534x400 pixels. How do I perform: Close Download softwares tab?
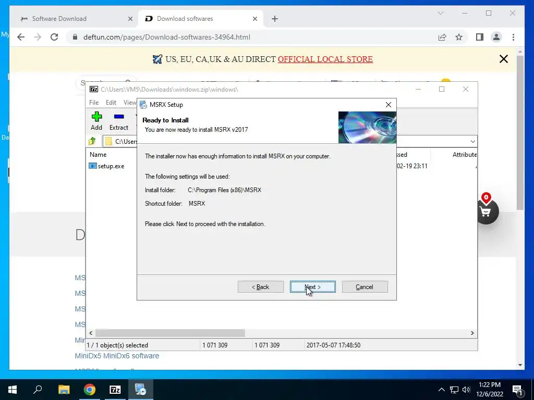[x=254, y=19]
